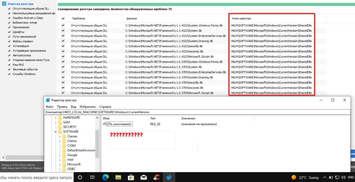Click the CCleaner sidebar horizontal scrollbar left arrow
Screen dimensions: 355x182
(3, 157)
